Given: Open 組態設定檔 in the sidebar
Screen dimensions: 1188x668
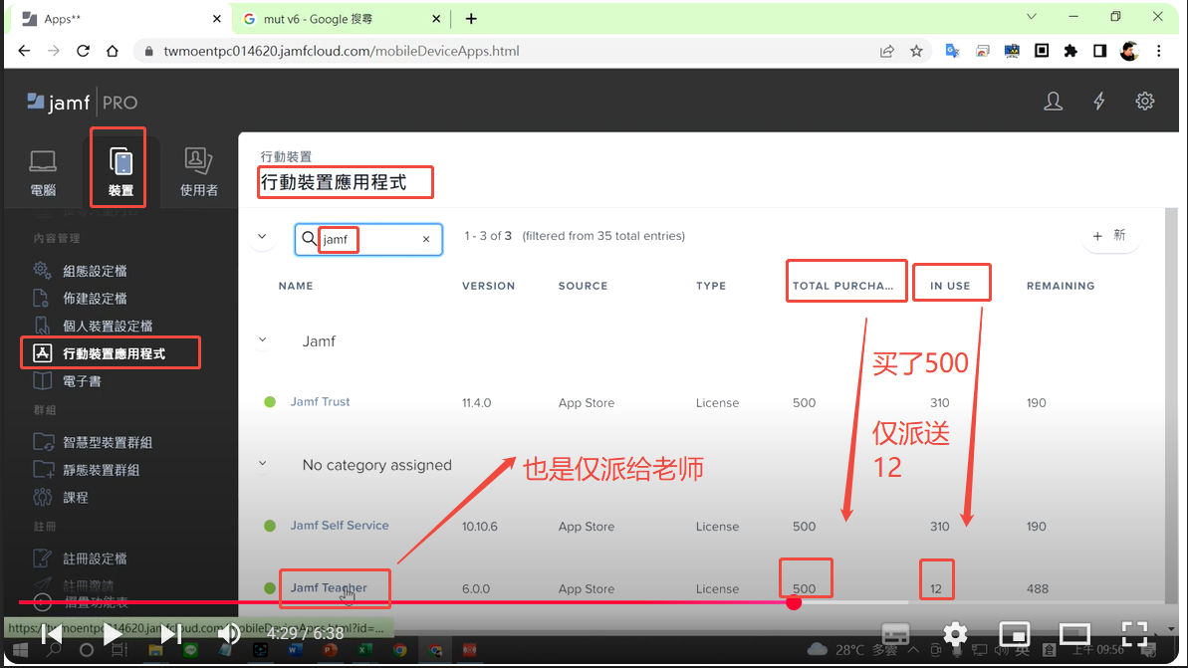Looking at the screenshot, I should click(94, 271).
